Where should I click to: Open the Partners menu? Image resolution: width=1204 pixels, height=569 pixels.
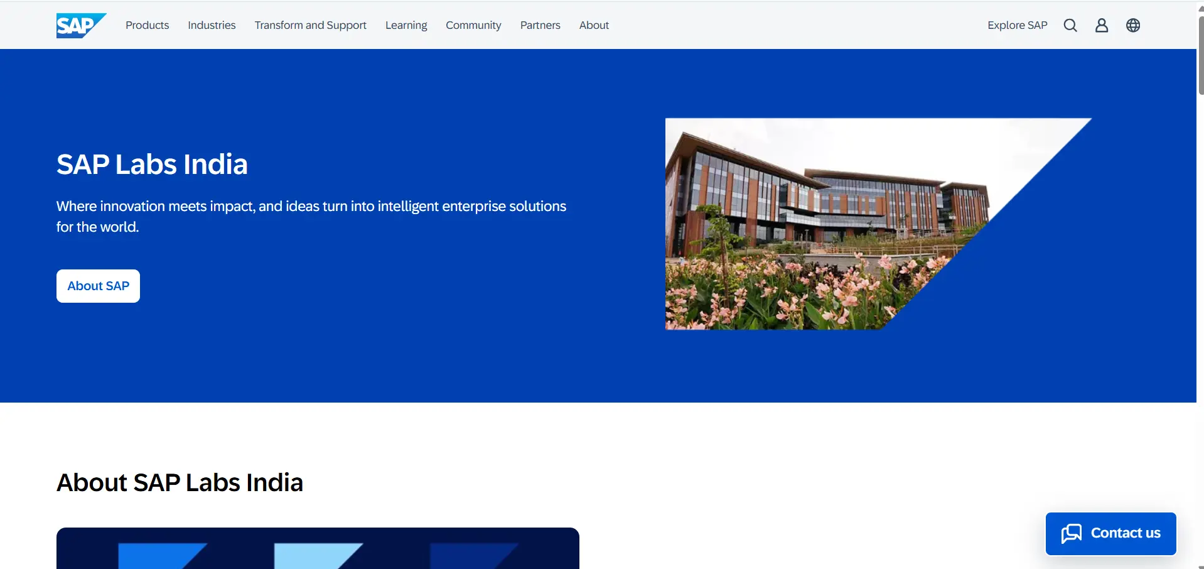(x=540, y=25)
